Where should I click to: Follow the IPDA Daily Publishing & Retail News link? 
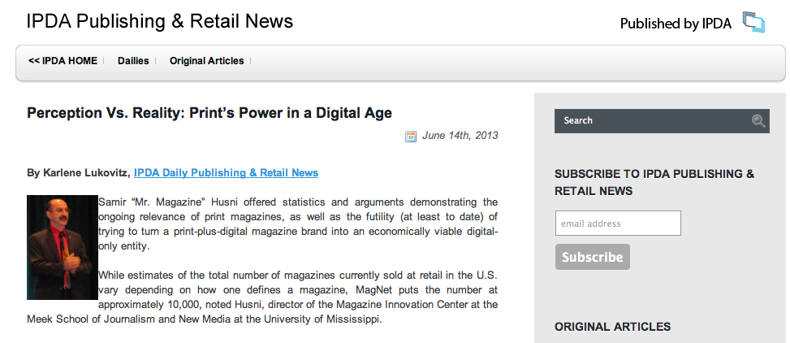[x=226, y=172]
